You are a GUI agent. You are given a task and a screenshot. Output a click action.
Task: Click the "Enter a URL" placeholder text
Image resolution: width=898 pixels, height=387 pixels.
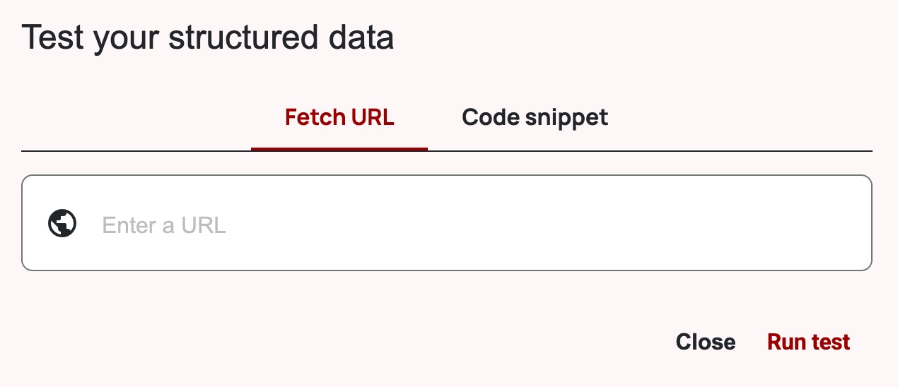coord(164,225)
